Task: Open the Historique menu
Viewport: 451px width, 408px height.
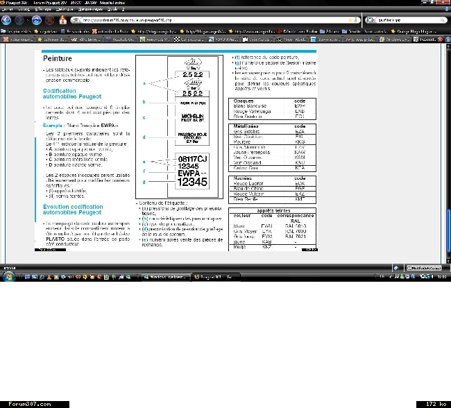Action: 65,9
